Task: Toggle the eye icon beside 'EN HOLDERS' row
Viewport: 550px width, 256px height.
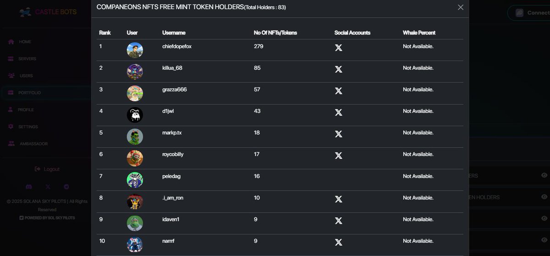Action: coord(544,197)
